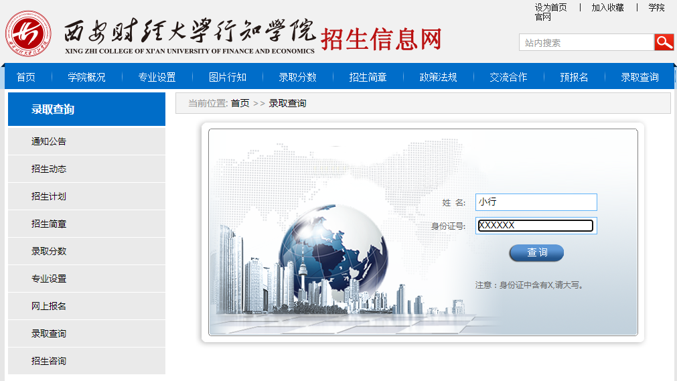The height and width of the screenshot is (381, 677).
Task: Open 学院概况 in the navigation bar
Action: pyautogui.click(x=86, y=77)
